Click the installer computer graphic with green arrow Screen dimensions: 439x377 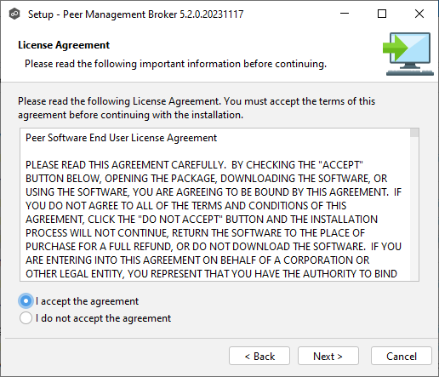[x=408, y=54]
